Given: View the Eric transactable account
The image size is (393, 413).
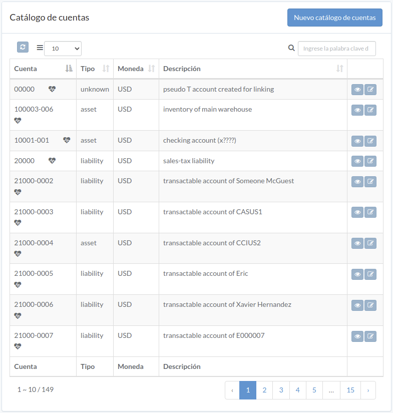Looking at the screenshot, I should click(x=357, y=274).
